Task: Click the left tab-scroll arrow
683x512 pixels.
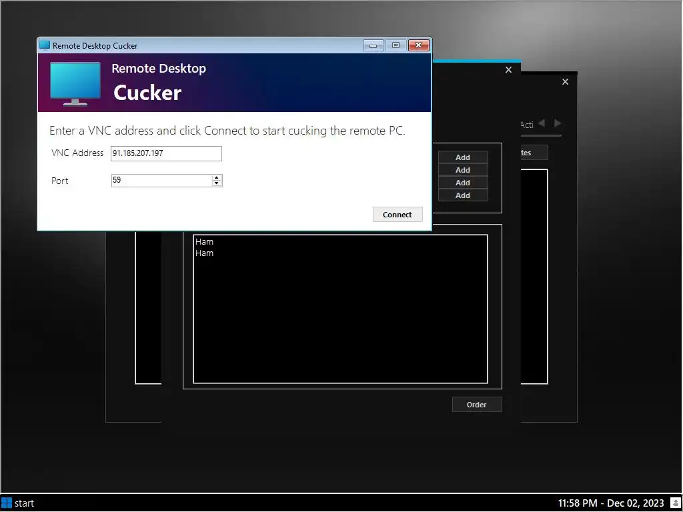Action: click(x=542, y=123)
